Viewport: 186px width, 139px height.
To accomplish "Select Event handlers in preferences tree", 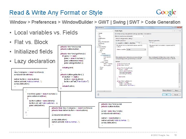I will pos(107,57).
